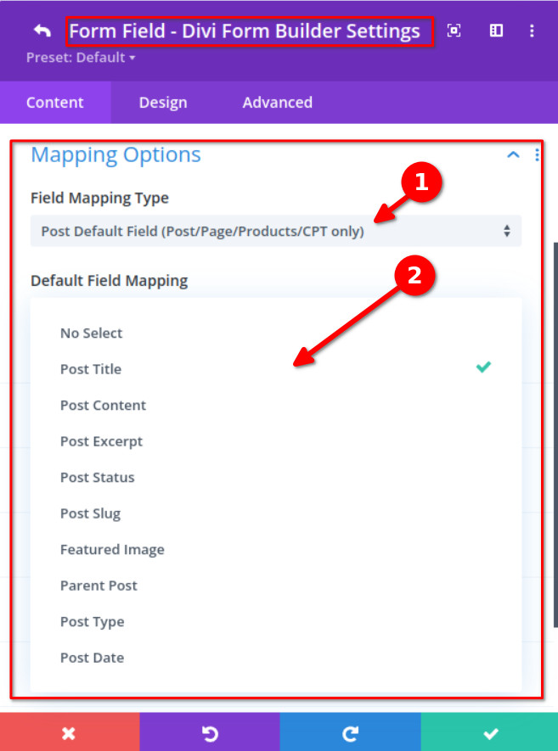Viewport: 558px width, 751px height.
Task: Click the Mapping Options heading
Action: pos(116,155)
